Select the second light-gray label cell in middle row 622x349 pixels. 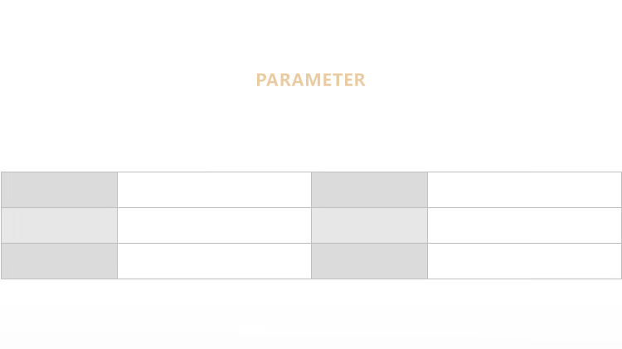click(369, 225)
